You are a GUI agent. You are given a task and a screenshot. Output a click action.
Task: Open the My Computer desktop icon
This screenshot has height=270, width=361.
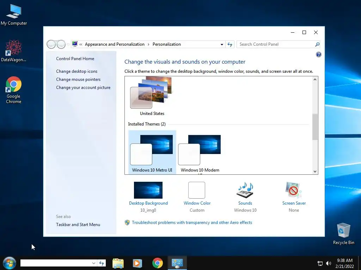pos(14,15)
